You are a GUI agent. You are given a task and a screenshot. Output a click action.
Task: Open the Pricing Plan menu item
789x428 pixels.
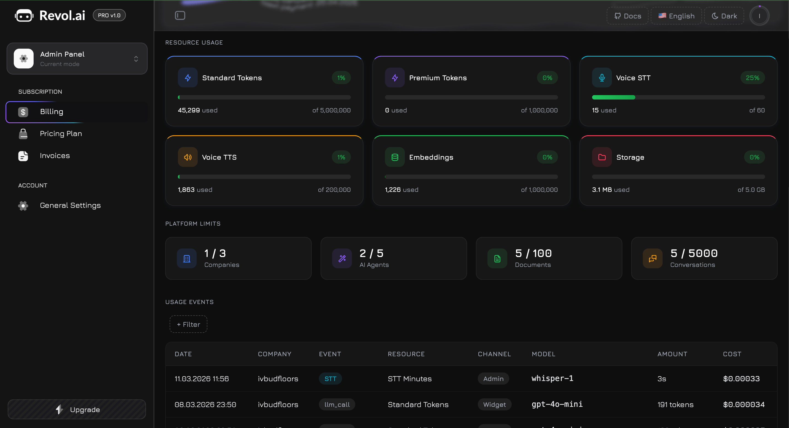[x=77, y=134]
